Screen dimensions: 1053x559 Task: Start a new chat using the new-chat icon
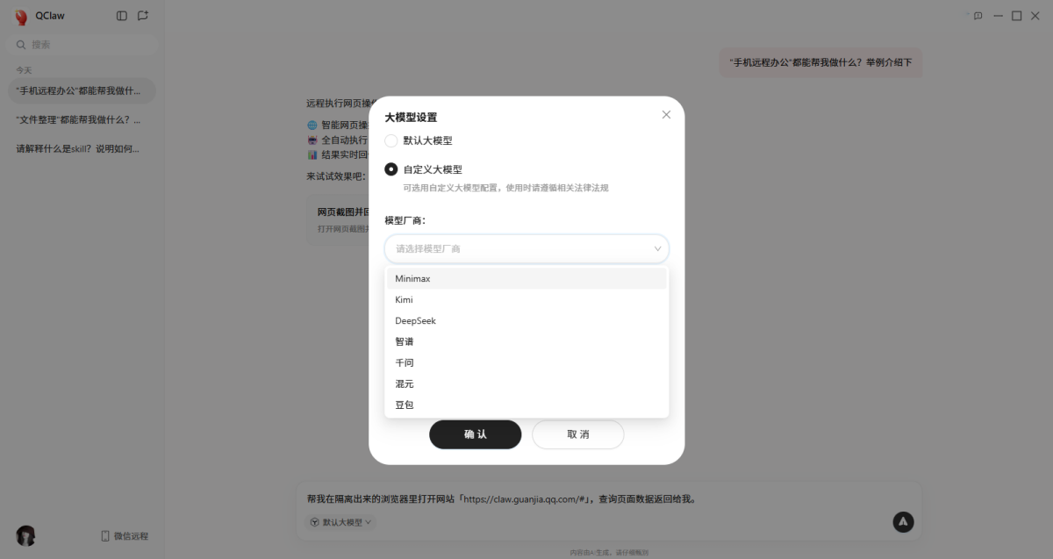pos(142,15)
